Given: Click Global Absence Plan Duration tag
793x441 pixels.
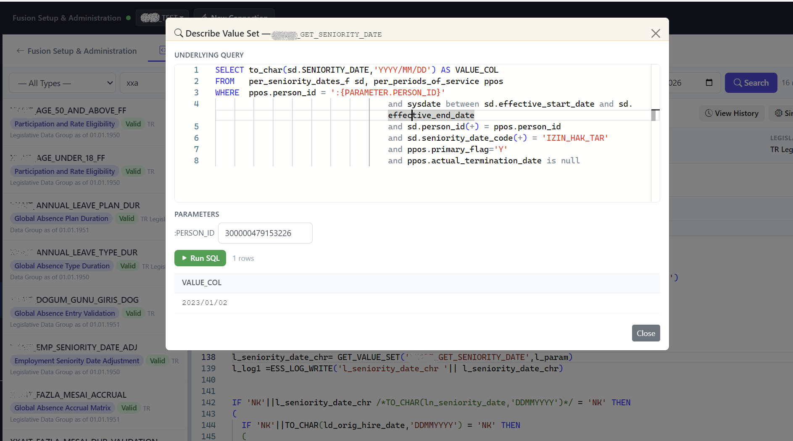Looking at the screenshot, I should (61, 218).
